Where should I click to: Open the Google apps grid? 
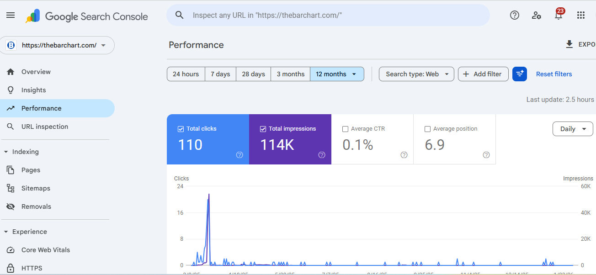581,16
